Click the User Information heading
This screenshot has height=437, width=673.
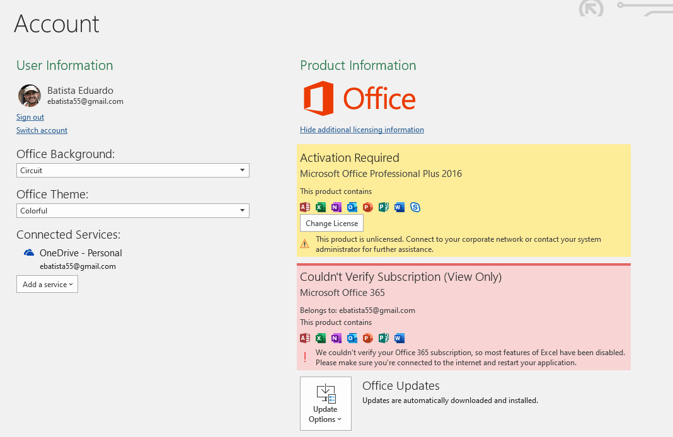click(x=65, y=65)
